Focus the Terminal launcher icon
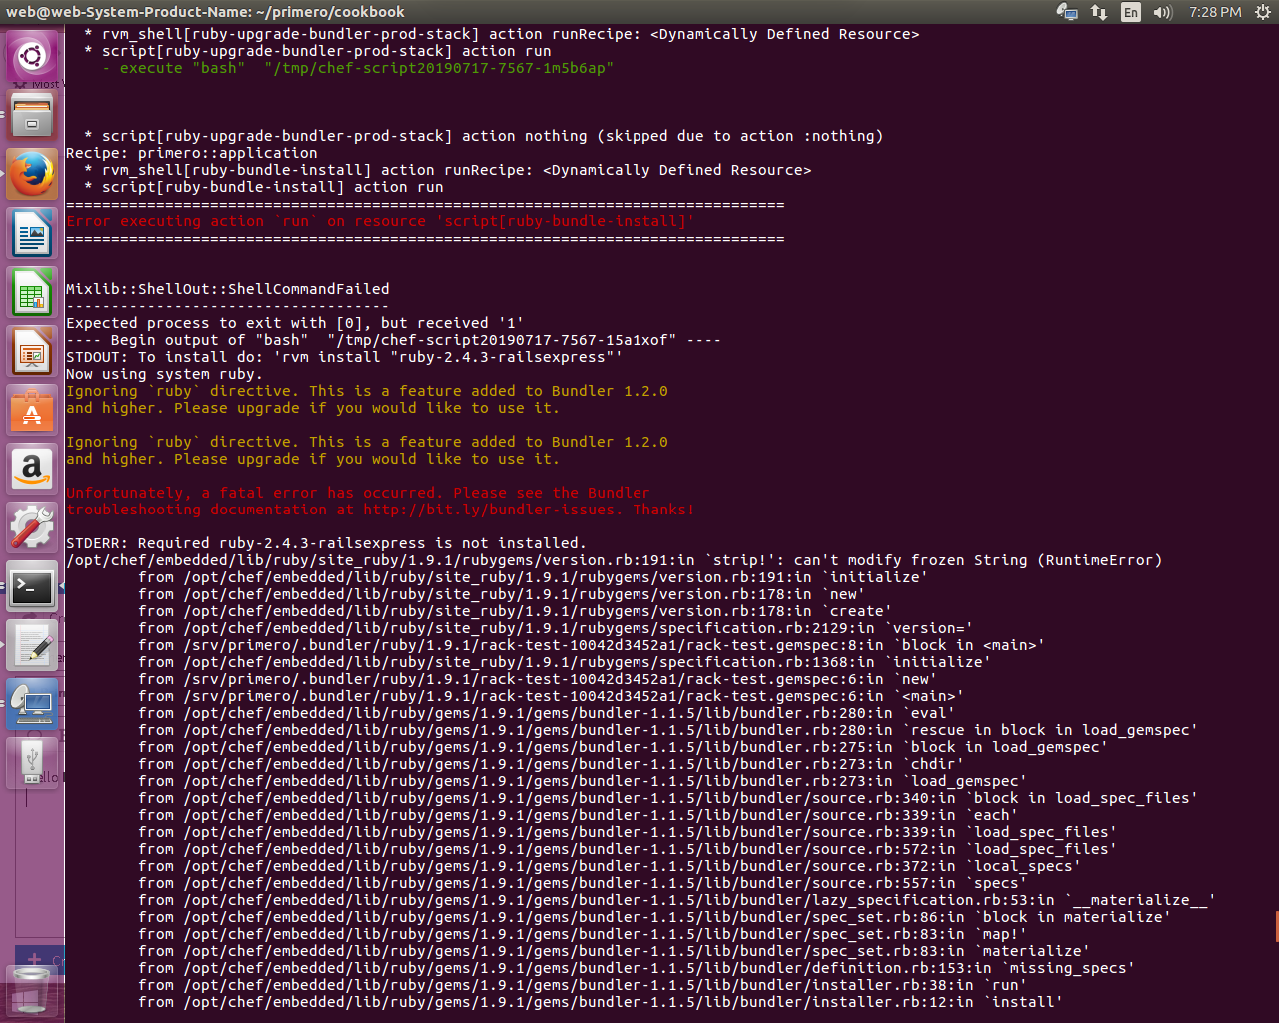Screen dimensions: 1279x1023 tap(32, 587)
